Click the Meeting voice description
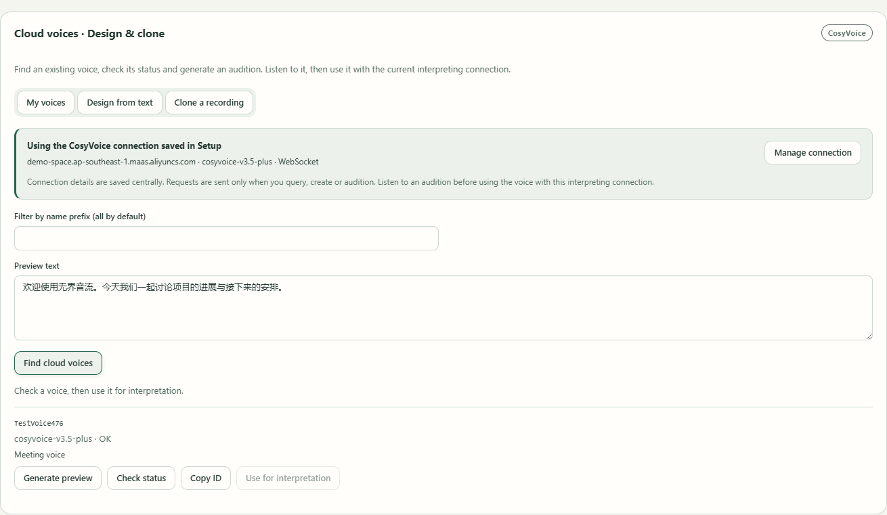Screen dimensions: 887x515 (40, 455)
